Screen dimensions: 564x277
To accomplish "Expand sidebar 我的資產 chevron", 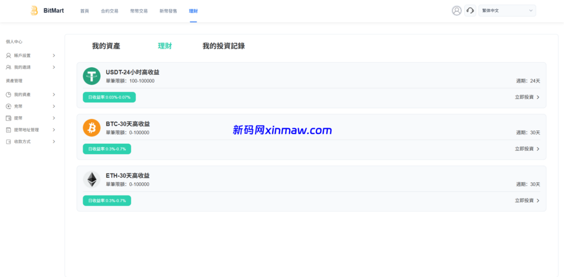I will [x=54, y=95].
